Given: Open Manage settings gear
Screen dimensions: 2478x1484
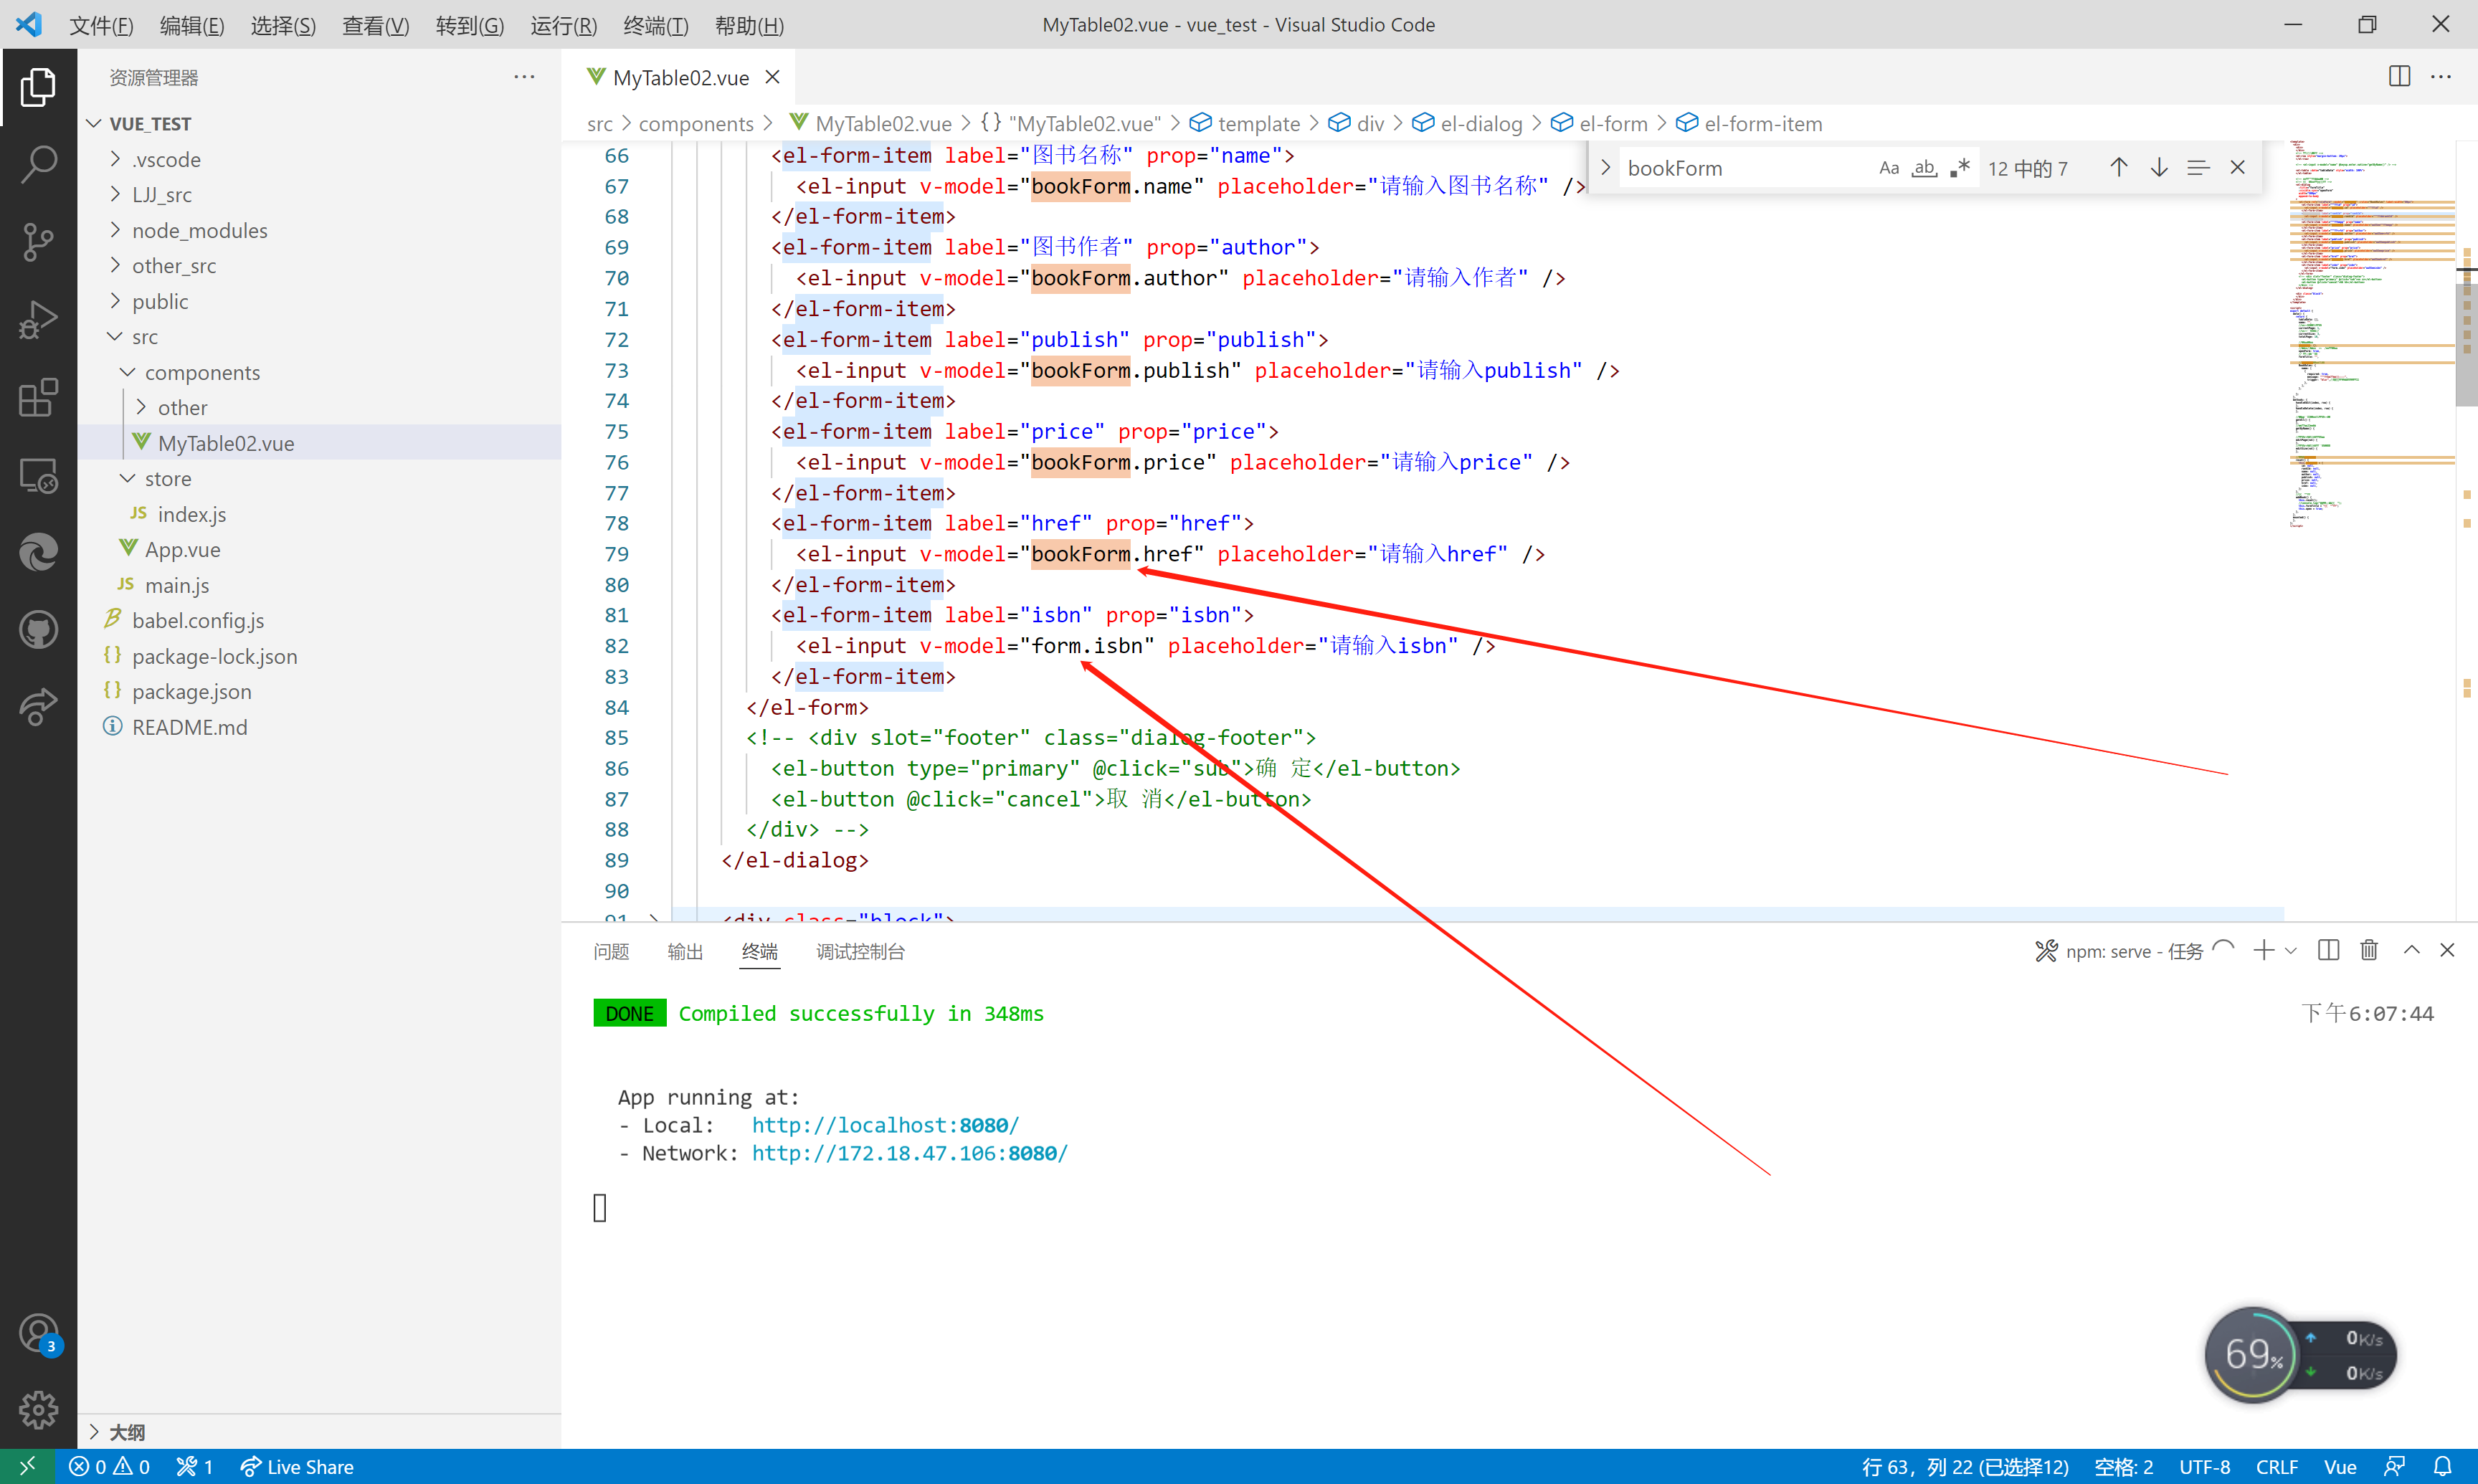Looking at the screenshot, I should pos(38,1409).
